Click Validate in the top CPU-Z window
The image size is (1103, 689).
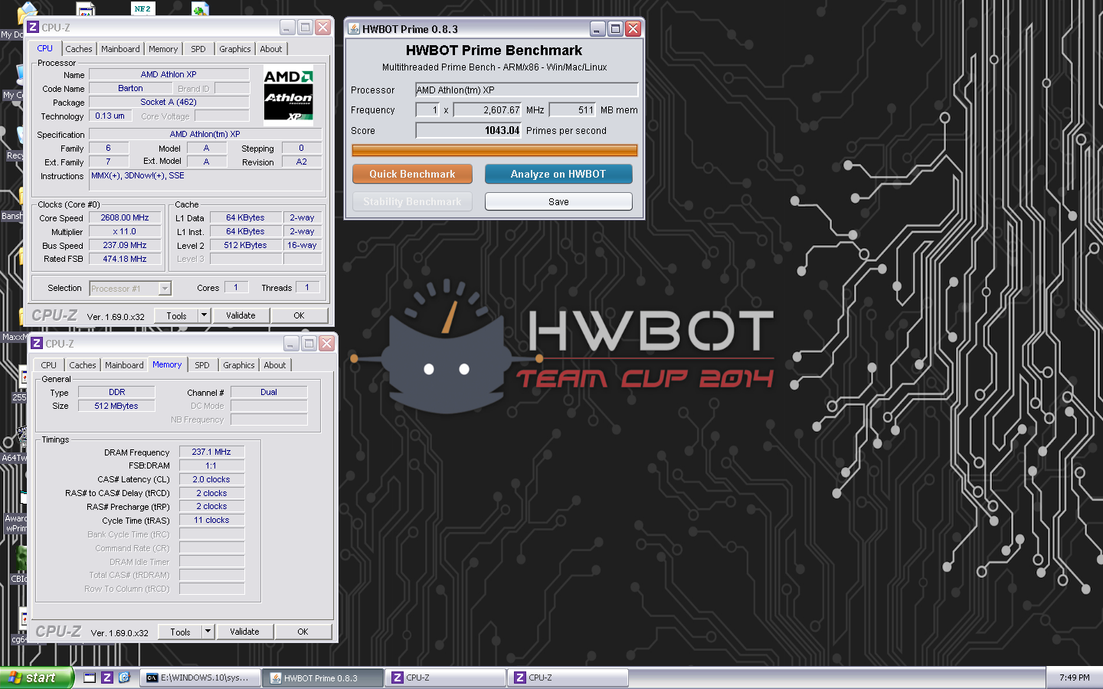pos(241,315)
